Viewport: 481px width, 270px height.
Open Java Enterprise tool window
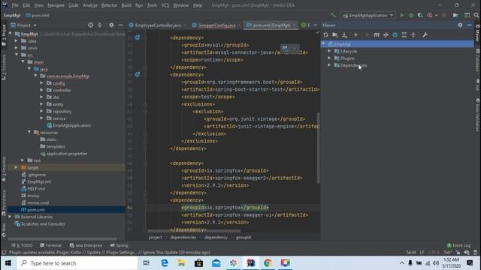[x=86, y=245]
